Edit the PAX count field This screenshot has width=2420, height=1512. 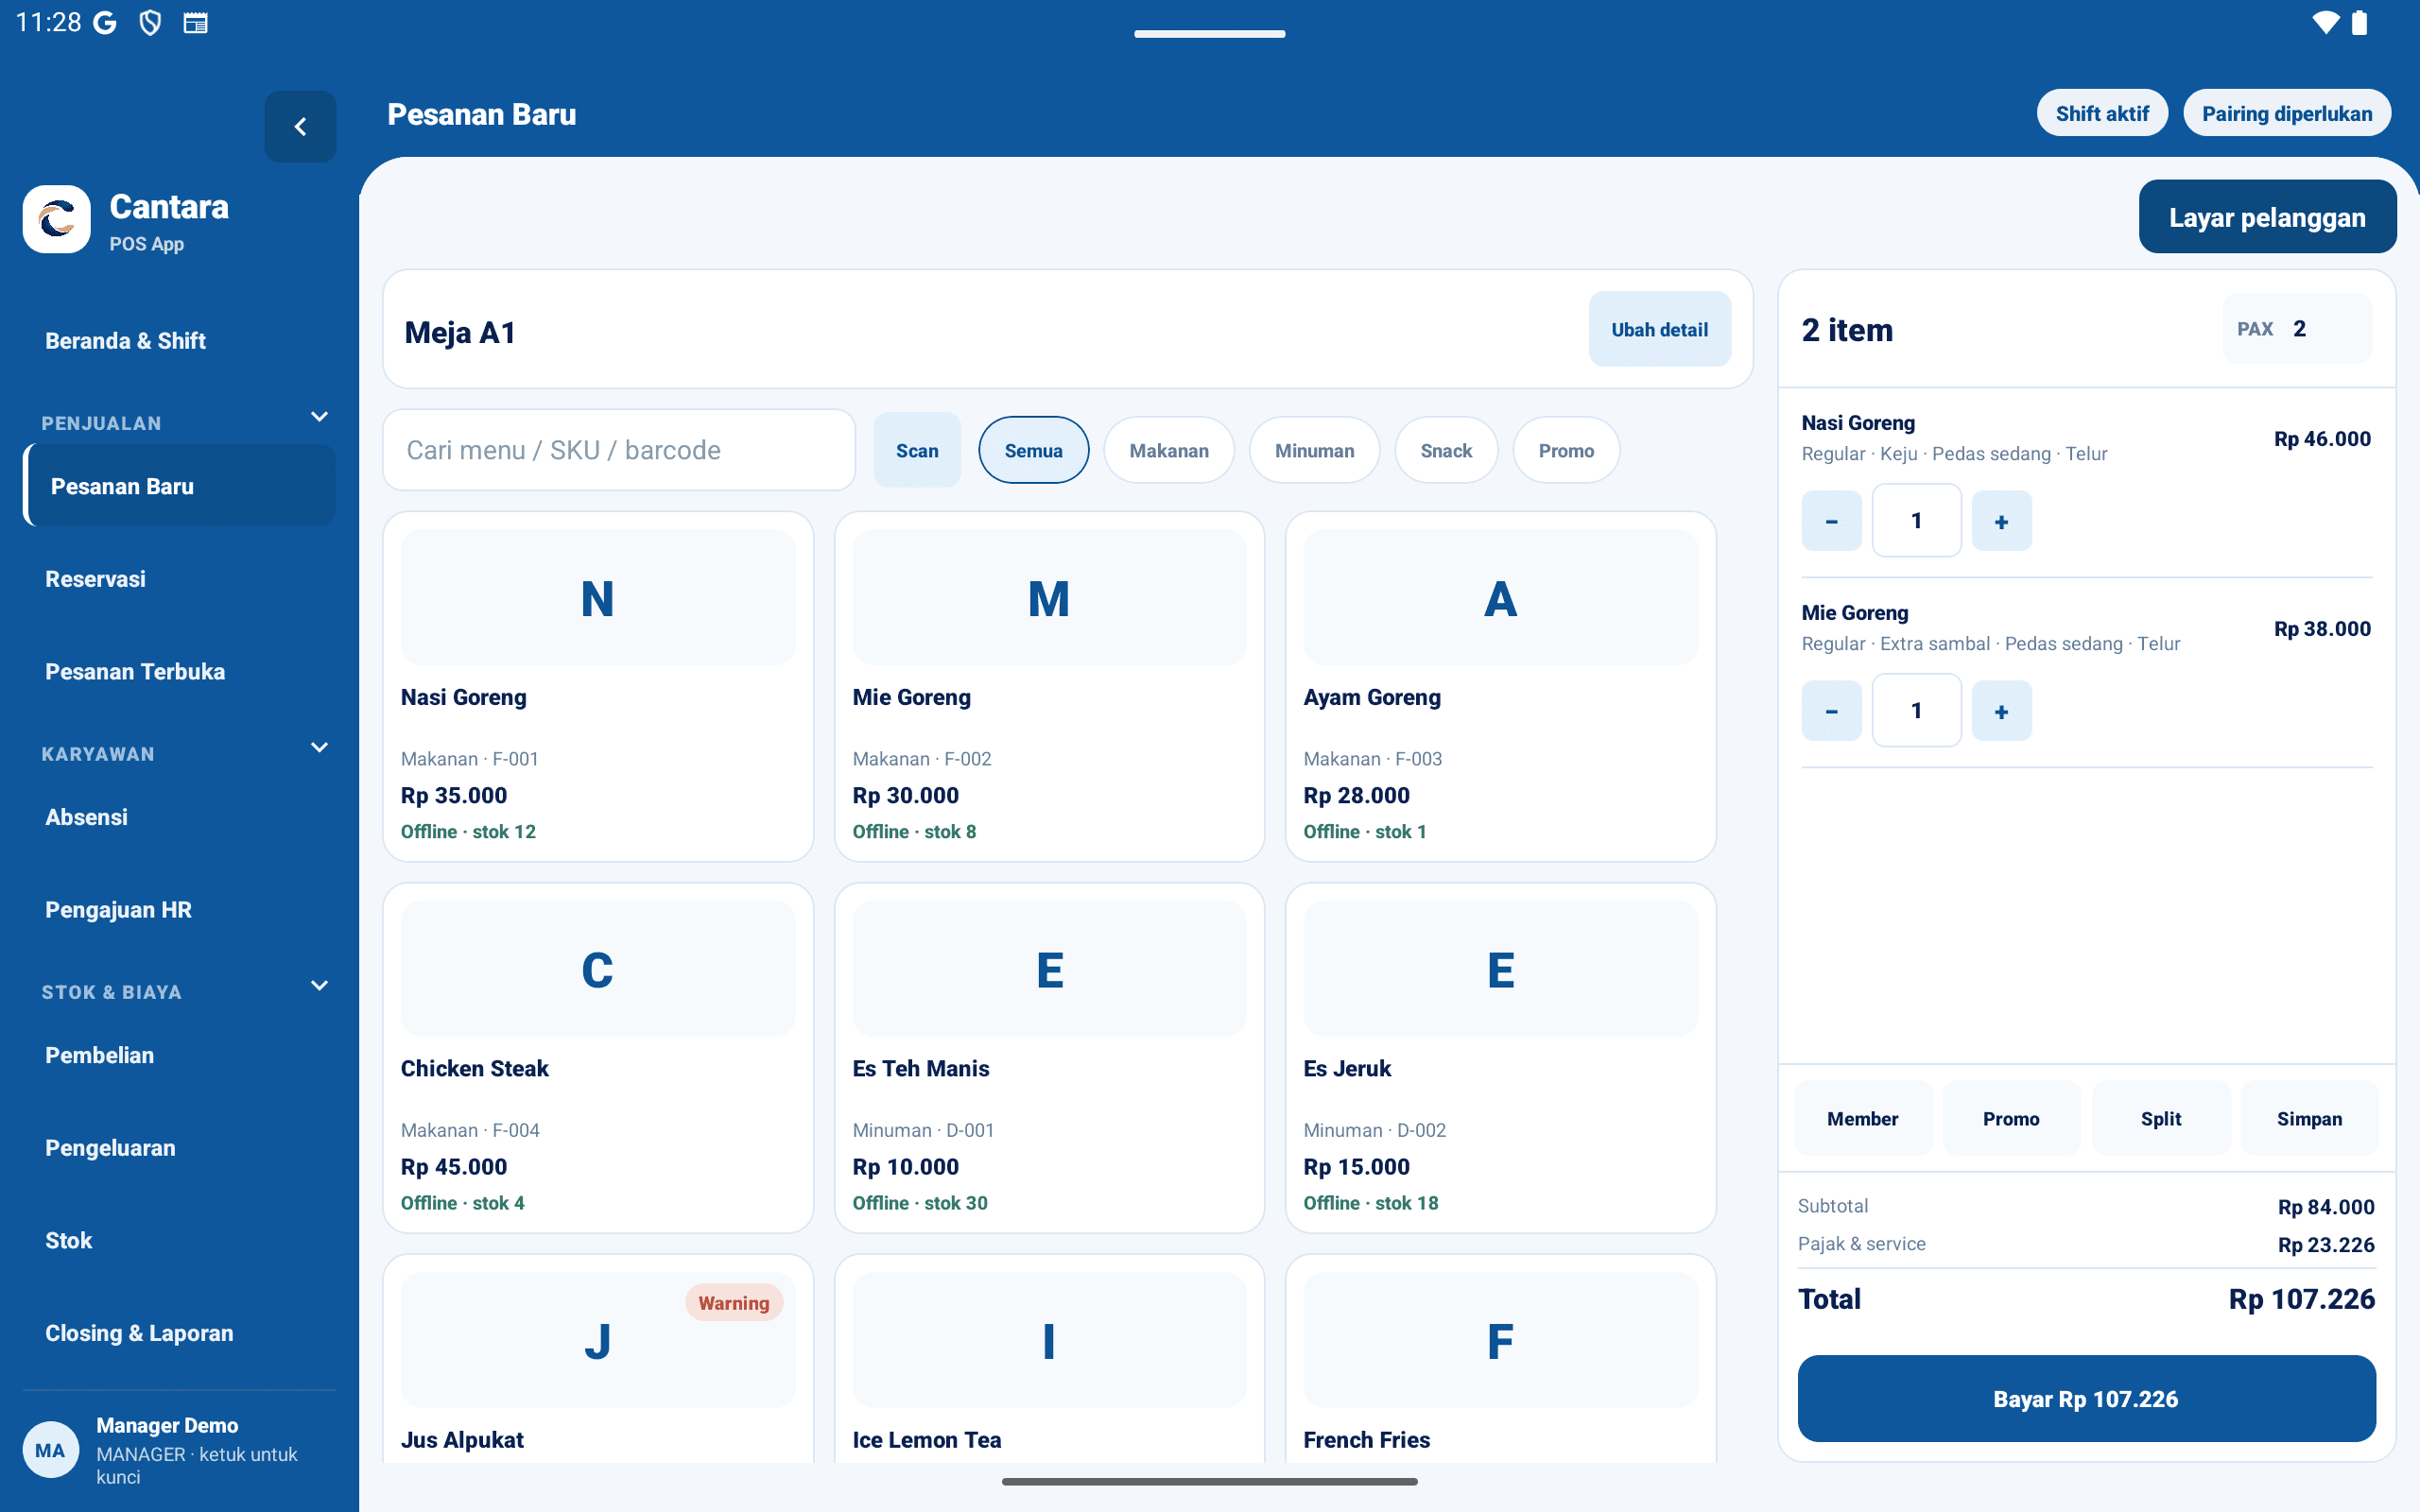(2297, 329)
